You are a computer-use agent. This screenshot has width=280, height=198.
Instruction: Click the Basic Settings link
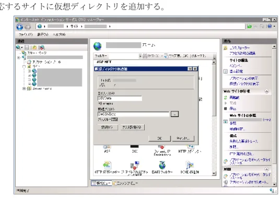point(236,71)
